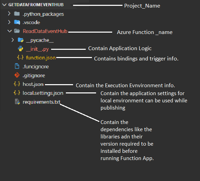This screenshot has height=181, width=200.
Task: Open the local.settings.json file
Action: click(43, 93)
